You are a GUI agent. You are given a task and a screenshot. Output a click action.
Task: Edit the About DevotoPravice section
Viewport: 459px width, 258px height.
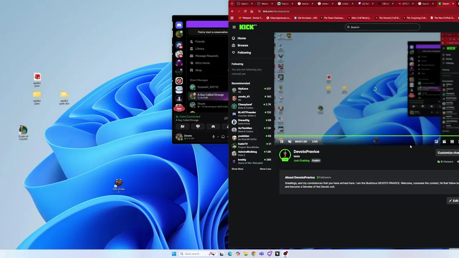tap(453, 201)
